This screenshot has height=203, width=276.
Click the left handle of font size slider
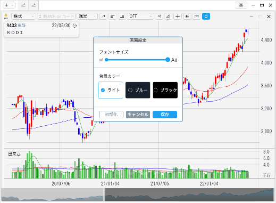pos(106,60)
